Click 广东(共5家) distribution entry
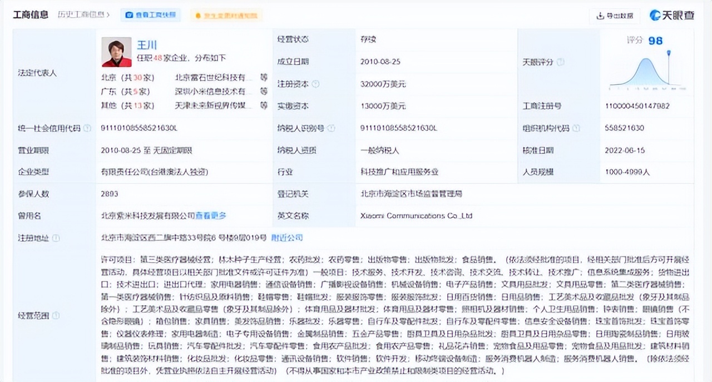 coord(126,91)
